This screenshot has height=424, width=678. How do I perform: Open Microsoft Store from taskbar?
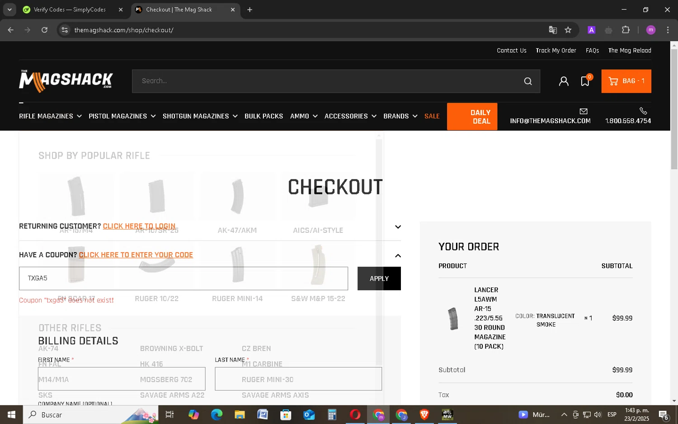(286, 415)
